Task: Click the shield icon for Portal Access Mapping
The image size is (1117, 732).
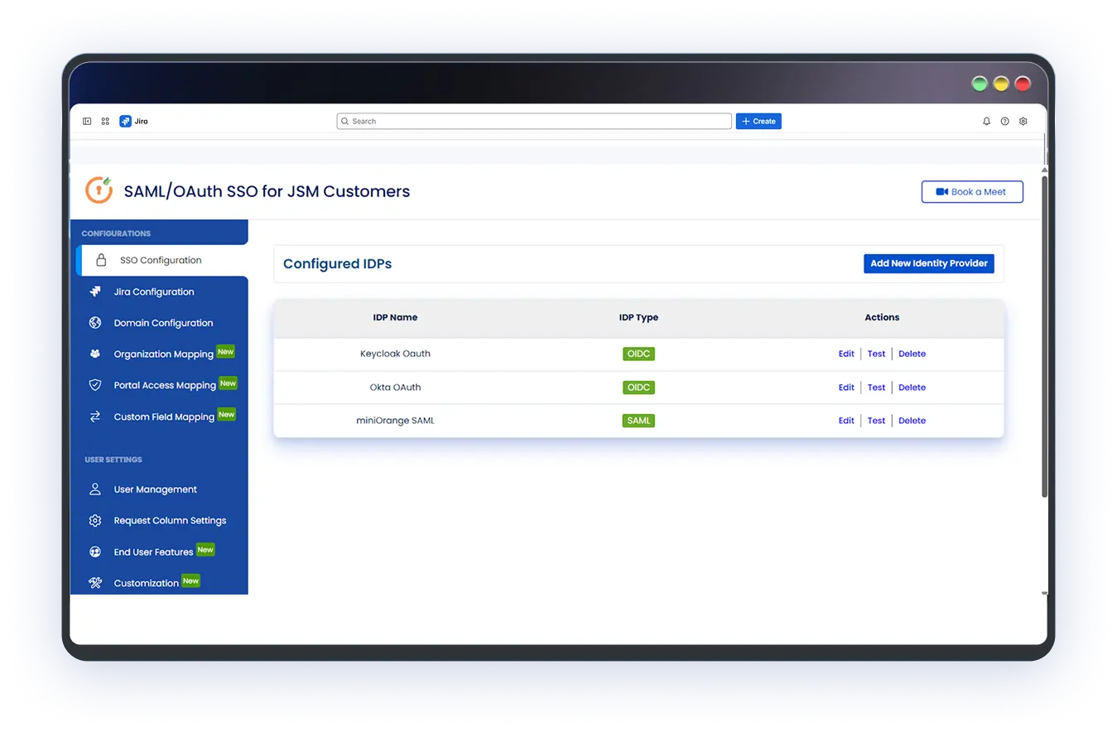Action: point(95,385)
